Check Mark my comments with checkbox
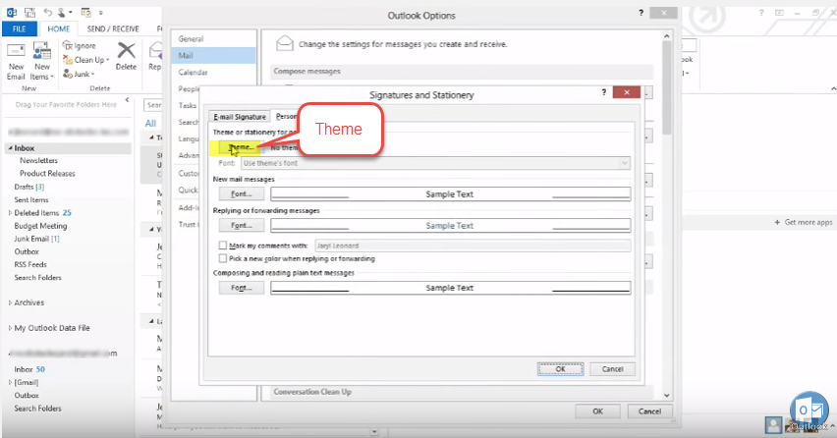 tap(223, 246)
